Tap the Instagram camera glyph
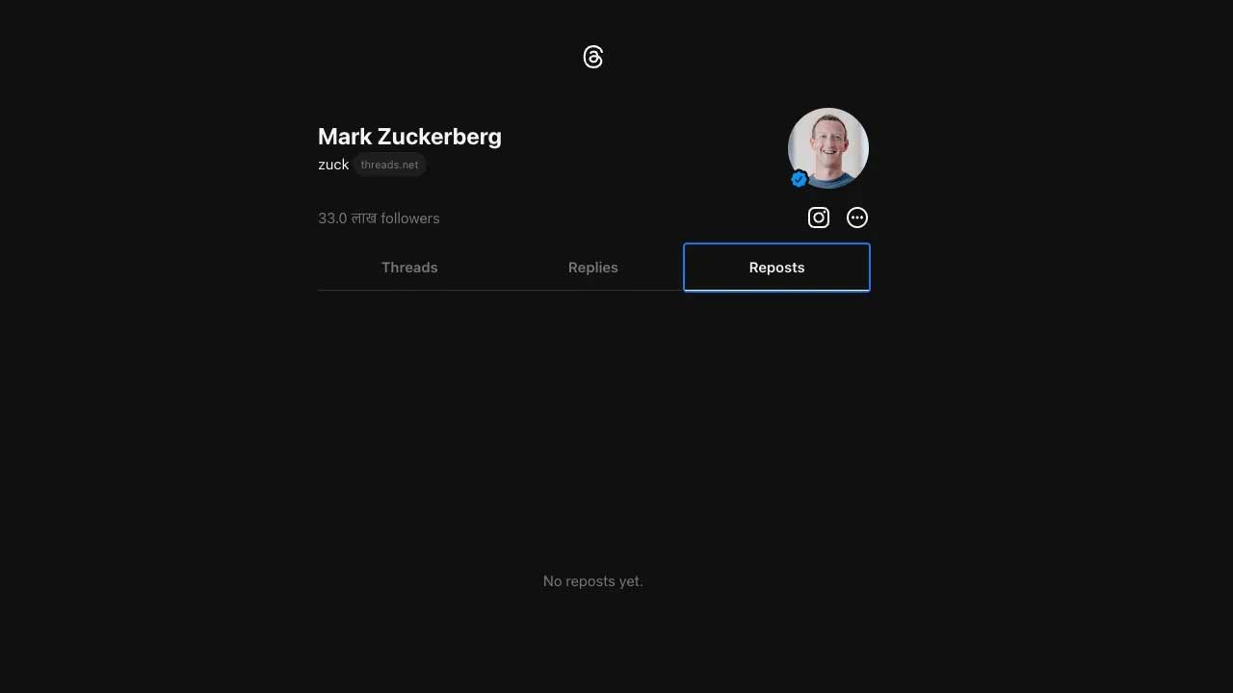 point(819,218)
